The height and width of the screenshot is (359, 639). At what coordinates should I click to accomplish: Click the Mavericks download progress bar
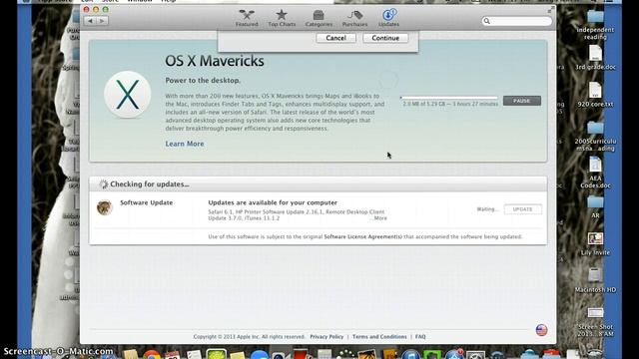tap(449, 98)
